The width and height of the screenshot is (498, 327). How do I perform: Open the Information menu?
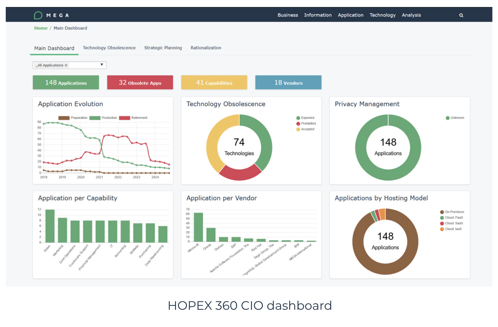[x=318, y=15]
